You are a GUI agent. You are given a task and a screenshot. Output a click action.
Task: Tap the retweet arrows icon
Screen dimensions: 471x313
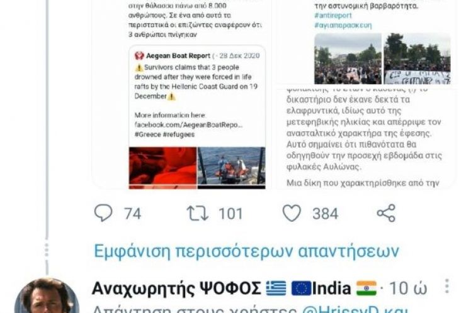coord(197,213)
